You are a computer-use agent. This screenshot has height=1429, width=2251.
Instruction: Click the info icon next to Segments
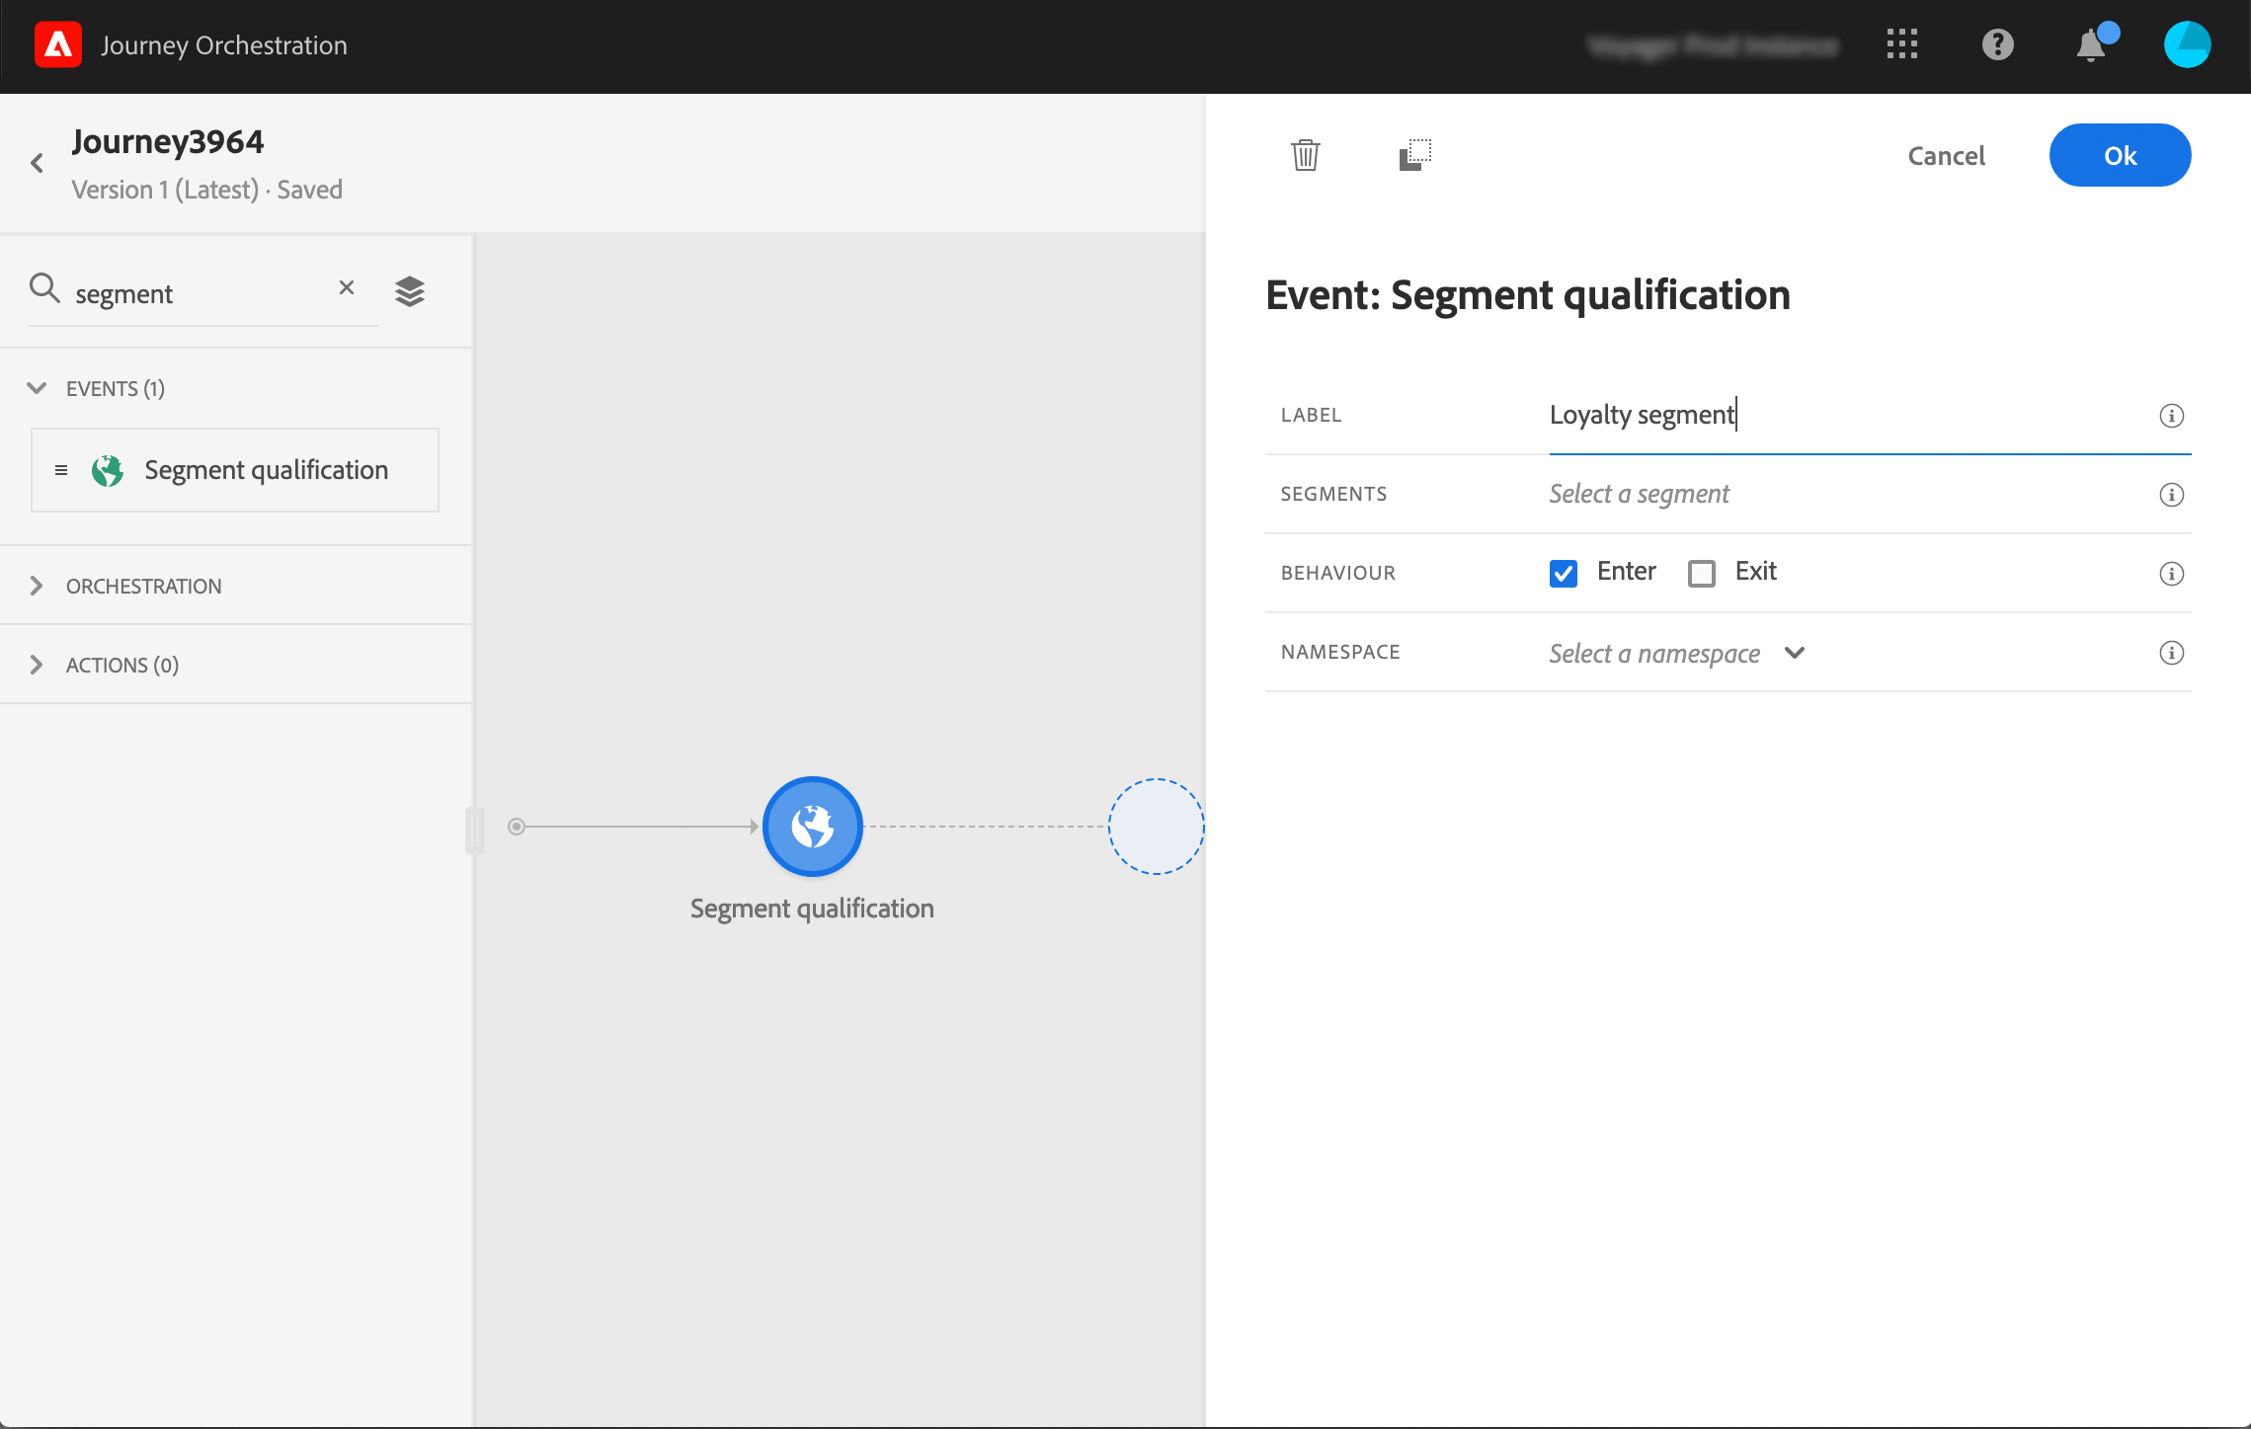[2171, 495]
